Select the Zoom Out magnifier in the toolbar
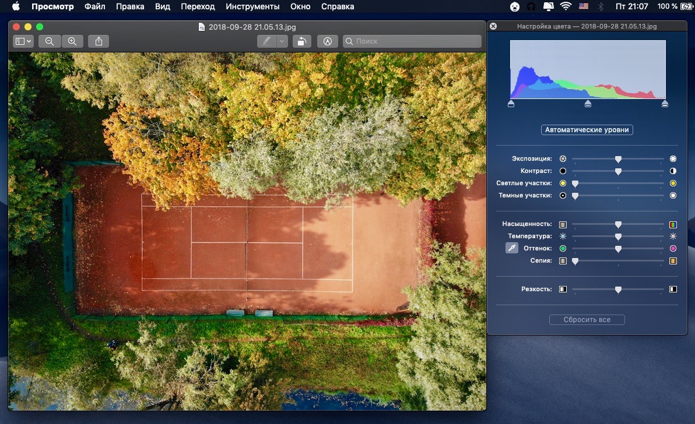The width and height of the screenshot is (695, 424). coord(50,41)
